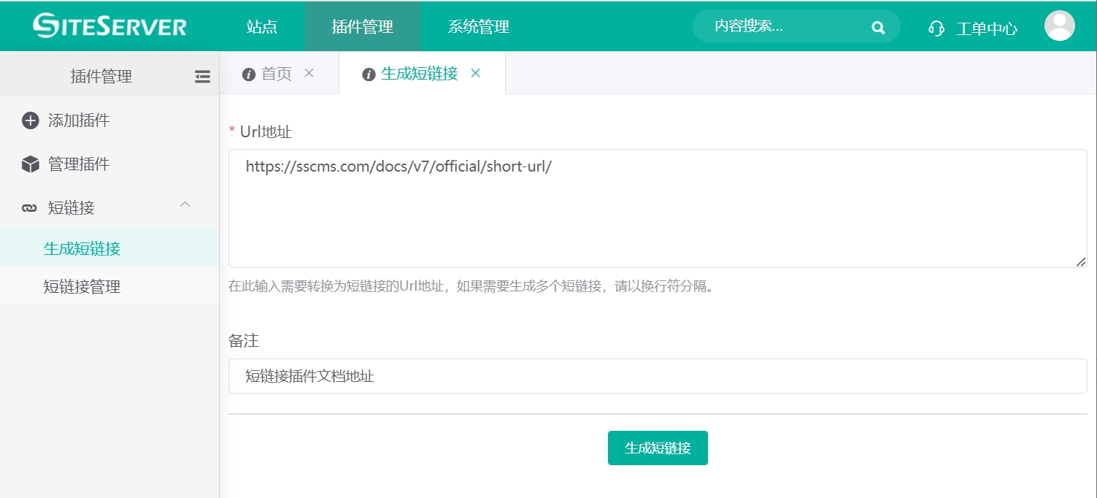Click the chain link icon for 短链接

(30, 208)
